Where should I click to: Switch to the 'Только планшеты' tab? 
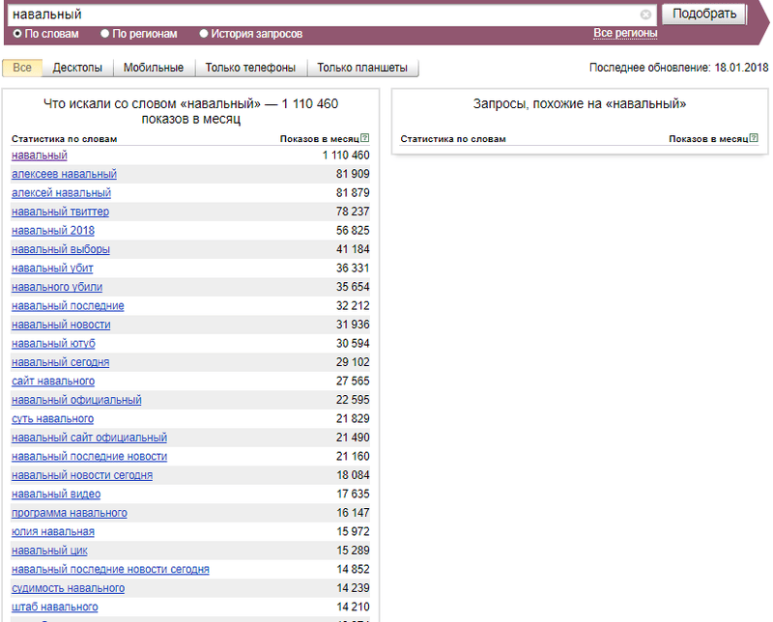click(x=362, y=69)
